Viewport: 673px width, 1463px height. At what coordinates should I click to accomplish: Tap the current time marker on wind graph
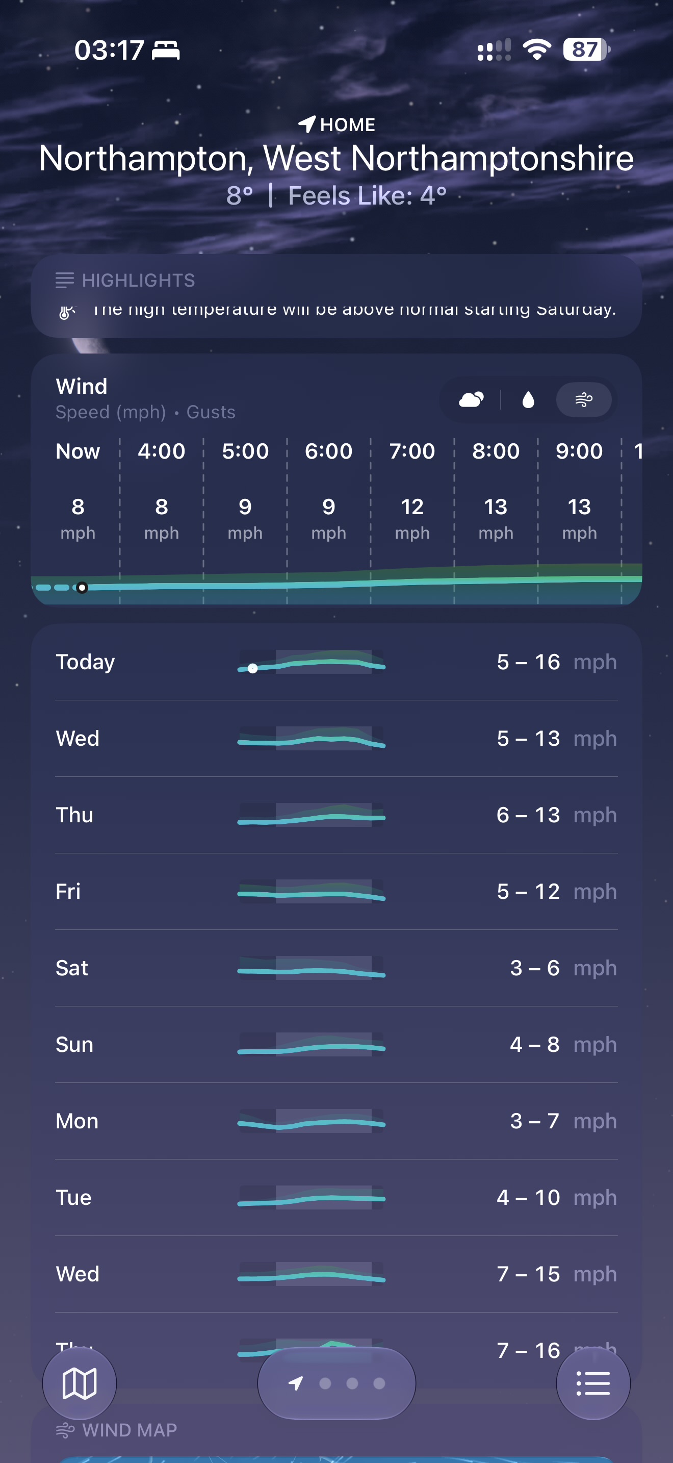pyautogui.click(x=82, y=587)
